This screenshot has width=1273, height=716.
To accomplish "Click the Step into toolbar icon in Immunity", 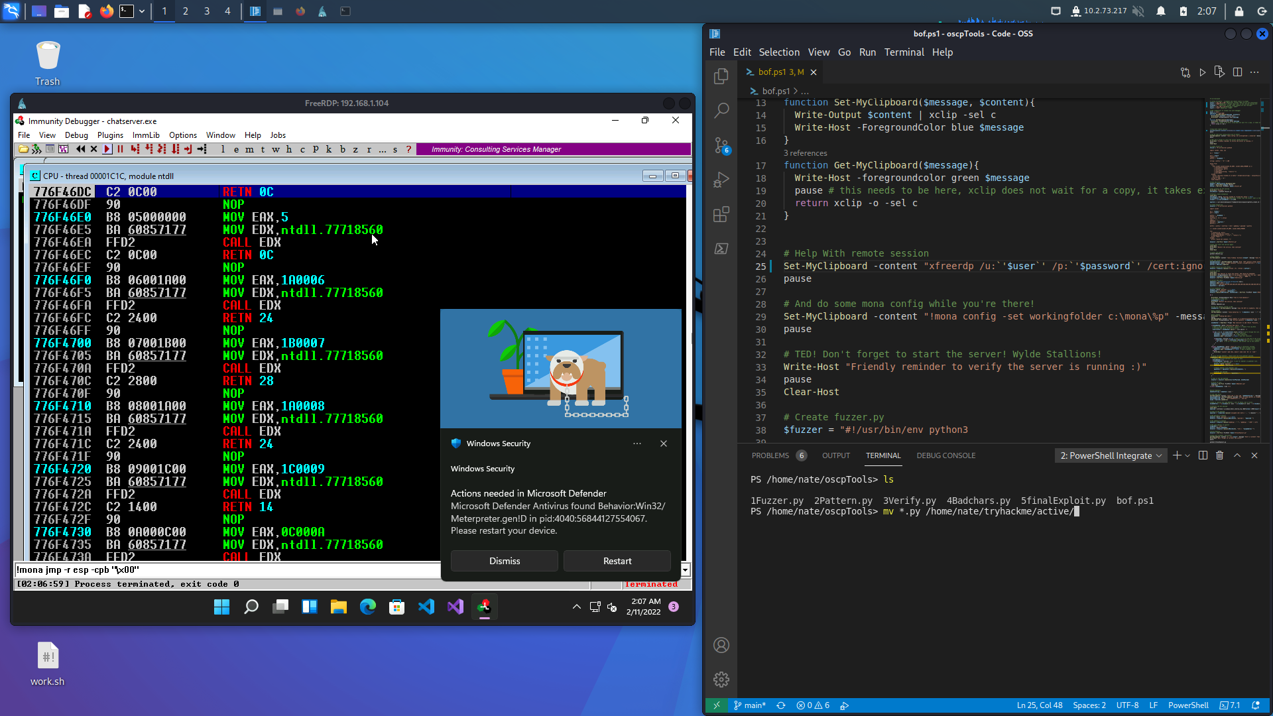I will pos(135,149).
